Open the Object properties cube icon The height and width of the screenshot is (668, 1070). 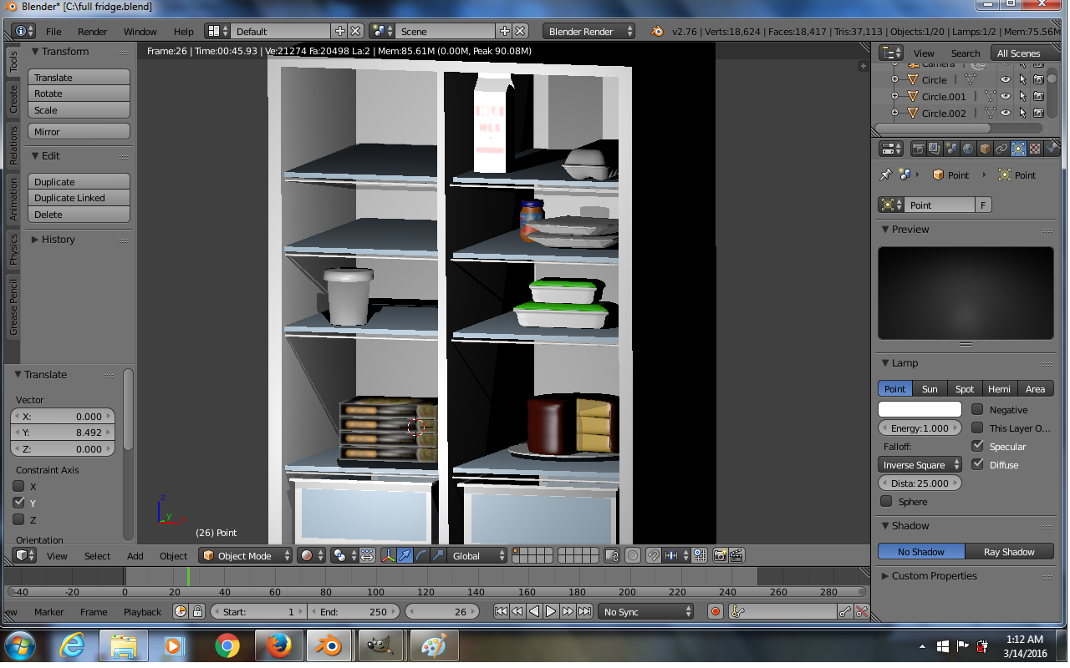985,149
